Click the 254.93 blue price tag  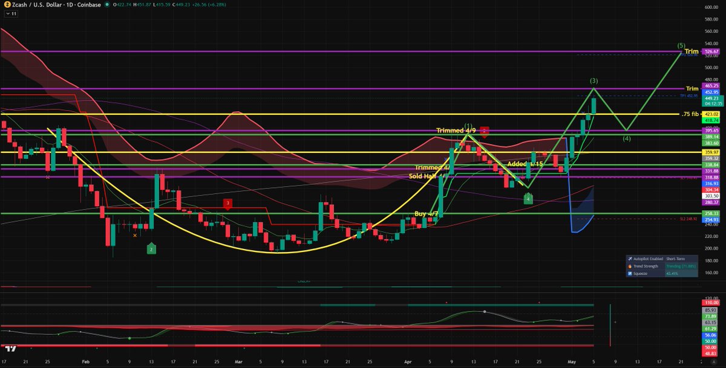coord(711,220)
